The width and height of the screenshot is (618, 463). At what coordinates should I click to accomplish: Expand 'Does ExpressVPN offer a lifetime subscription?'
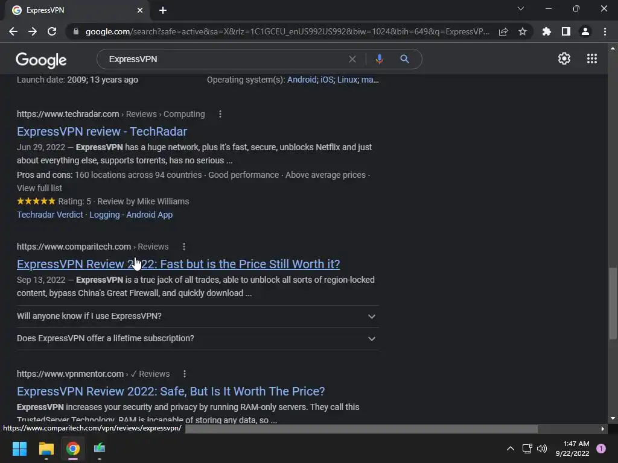(x=198, y=339)
